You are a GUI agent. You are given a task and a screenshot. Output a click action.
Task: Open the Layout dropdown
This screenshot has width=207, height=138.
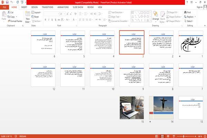coord(36,12)
